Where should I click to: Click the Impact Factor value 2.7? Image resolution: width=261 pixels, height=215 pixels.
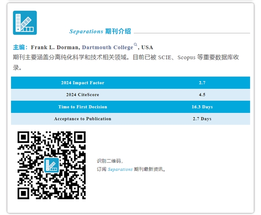click(202, 83)
